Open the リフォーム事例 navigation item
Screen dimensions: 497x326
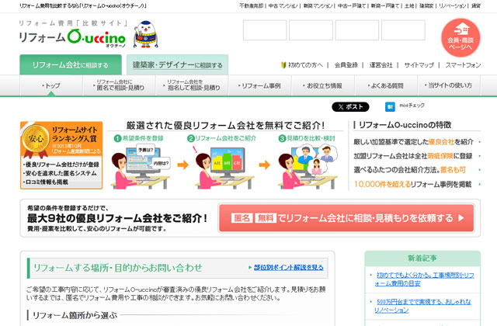click(259, 85)
